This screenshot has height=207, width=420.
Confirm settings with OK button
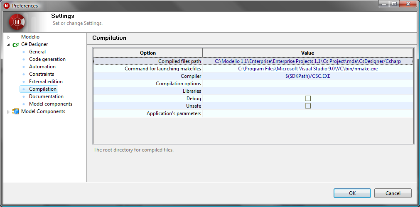click(352, 193)
